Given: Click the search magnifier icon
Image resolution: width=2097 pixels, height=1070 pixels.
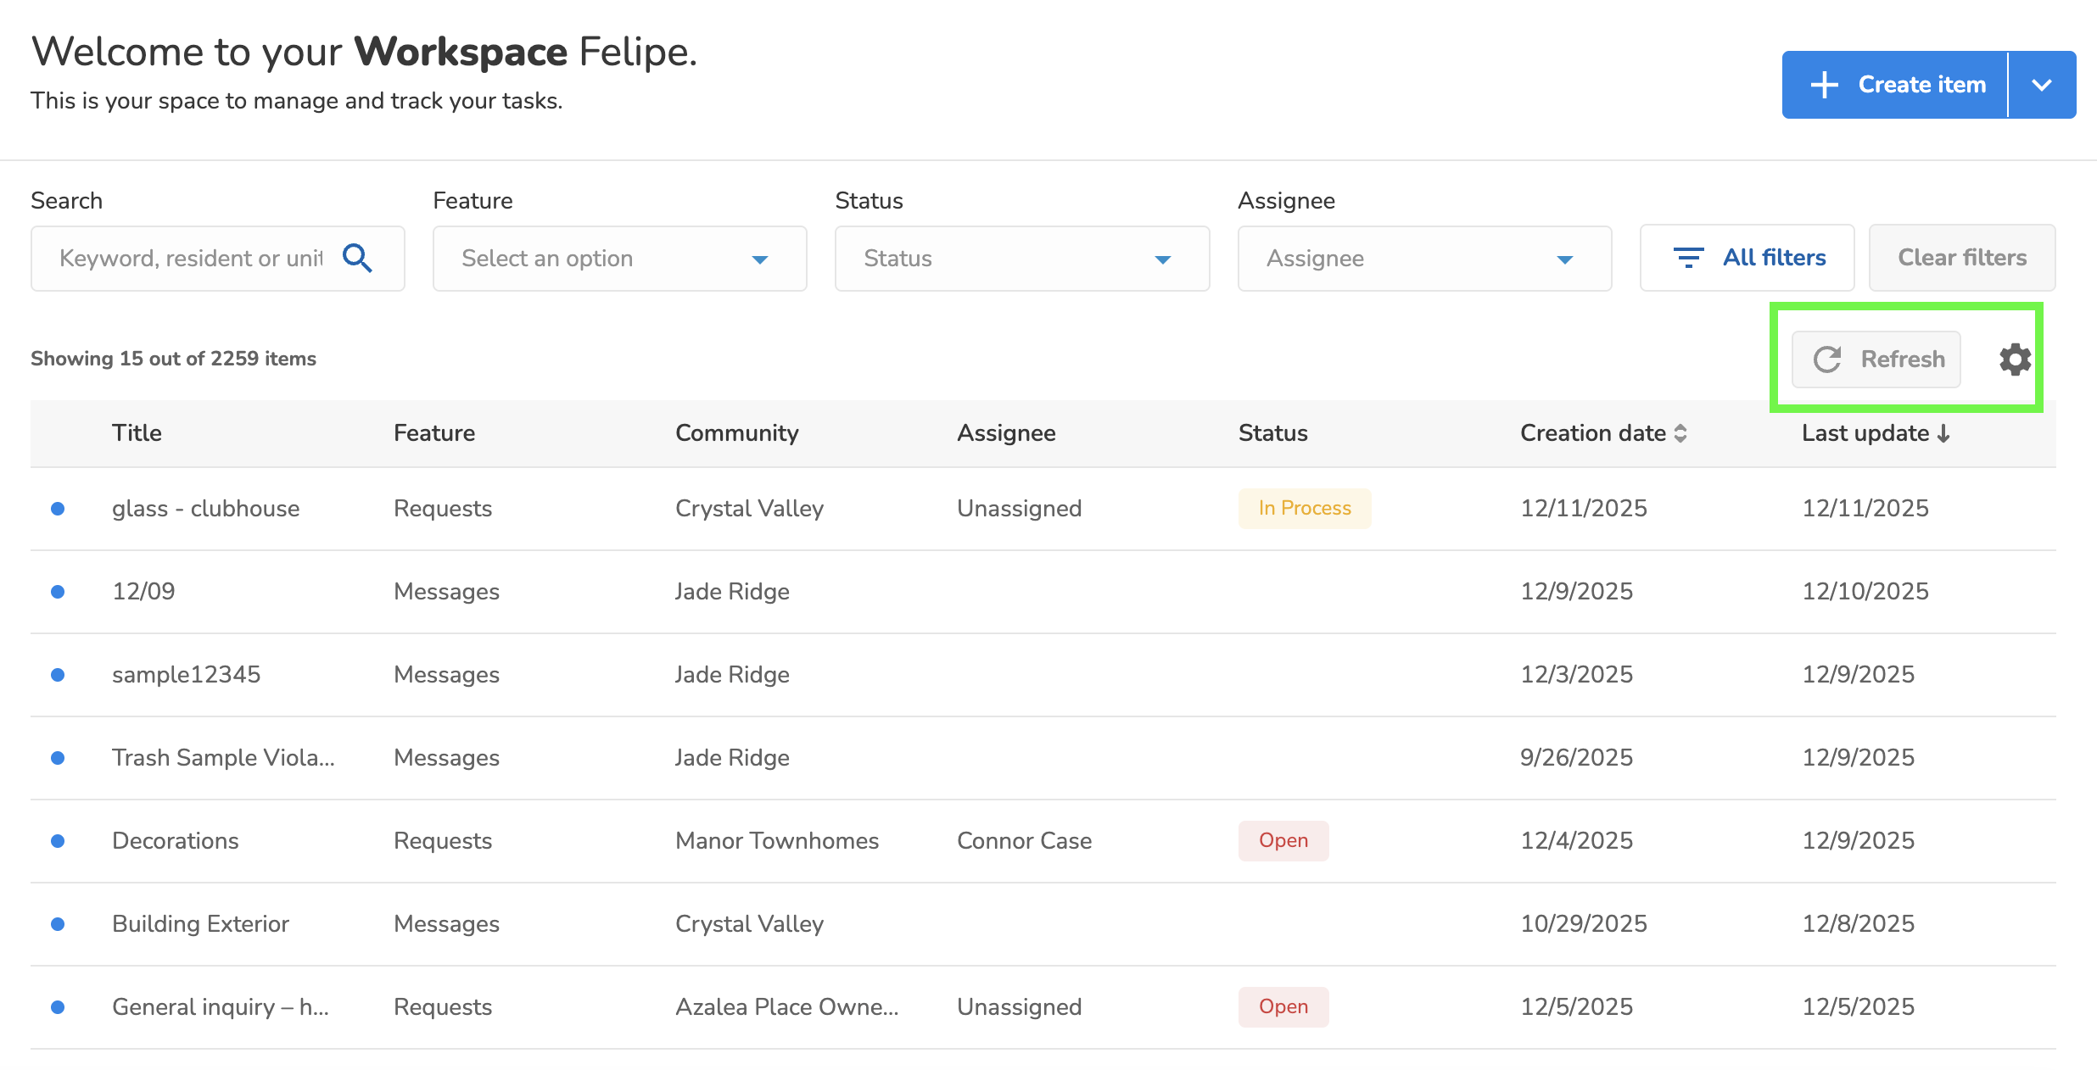Looking at the screenshot, I should [x=357, y=258].
